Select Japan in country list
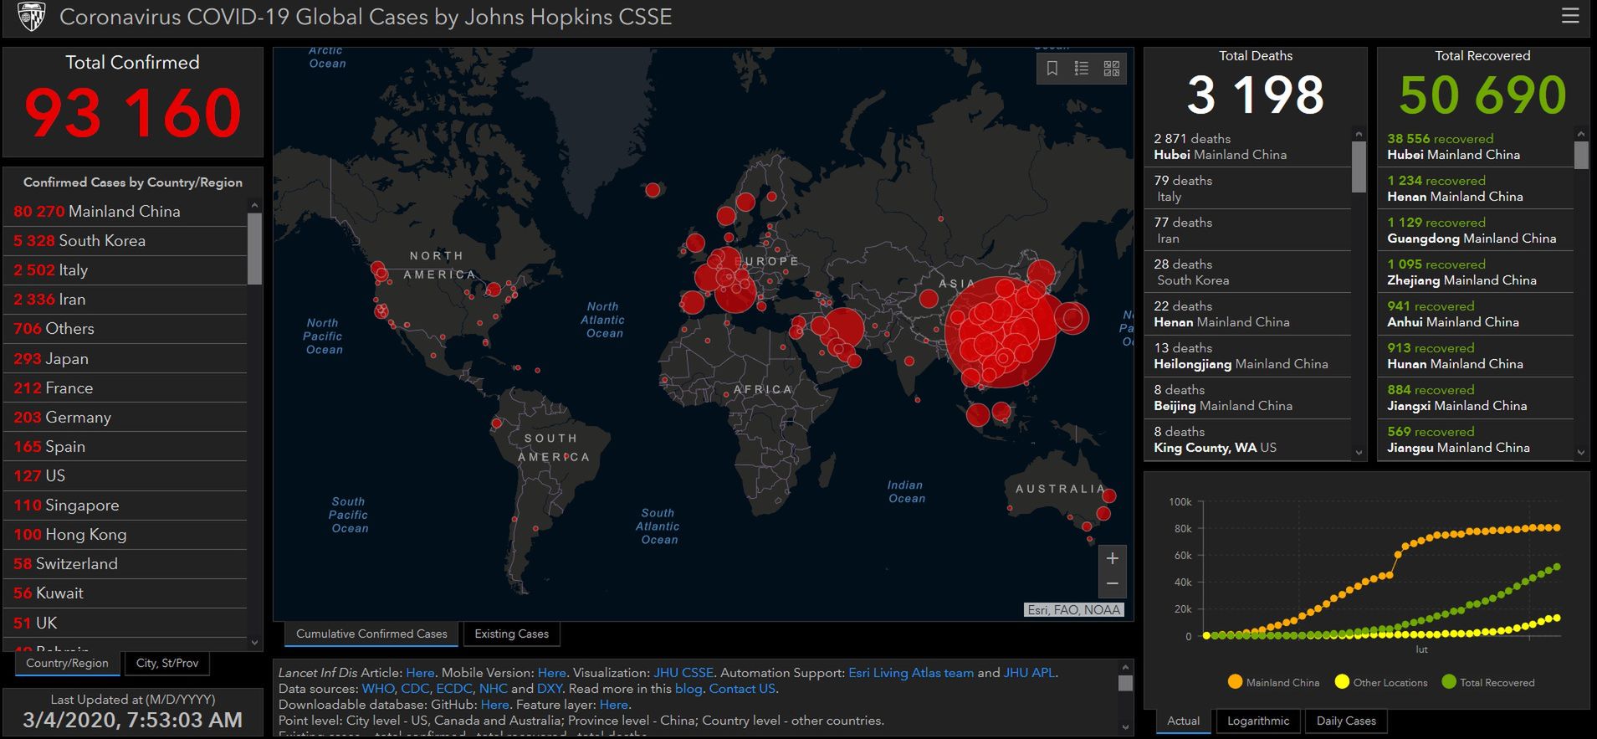Viewport: 1597px width, 739px height. tap(125, 358)
